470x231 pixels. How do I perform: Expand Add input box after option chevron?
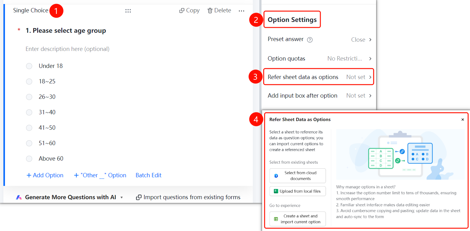370,96
